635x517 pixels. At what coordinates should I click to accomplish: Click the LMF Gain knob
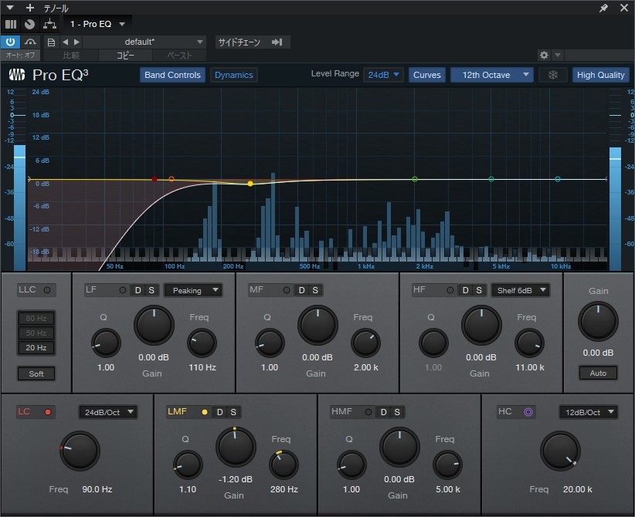click(x=236, y=448)
